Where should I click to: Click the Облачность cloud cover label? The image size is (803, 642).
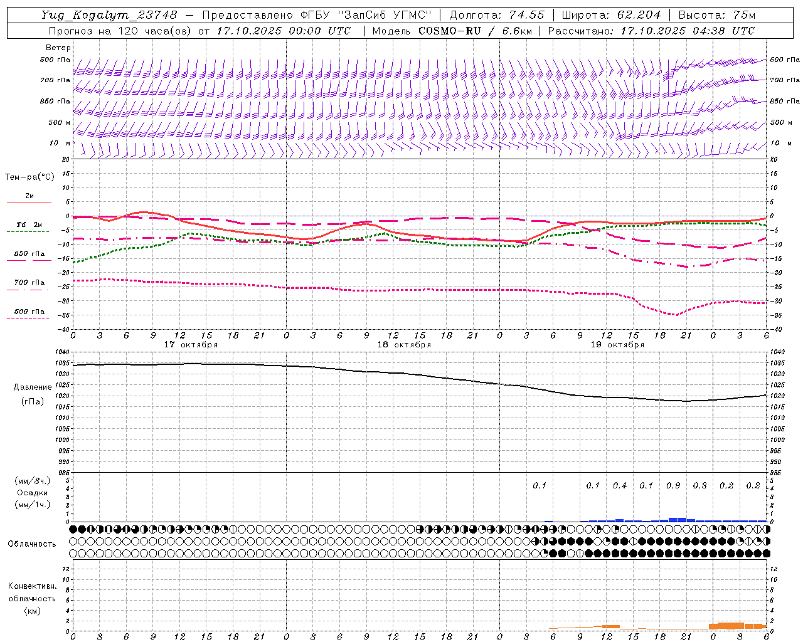[32, 544]
